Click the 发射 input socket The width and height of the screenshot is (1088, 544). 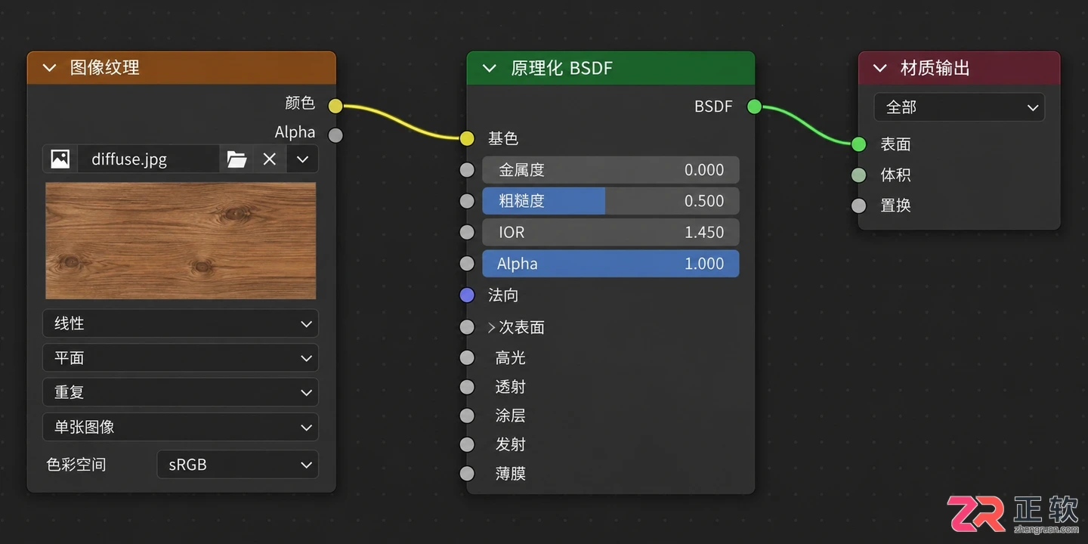coord(467,444)
